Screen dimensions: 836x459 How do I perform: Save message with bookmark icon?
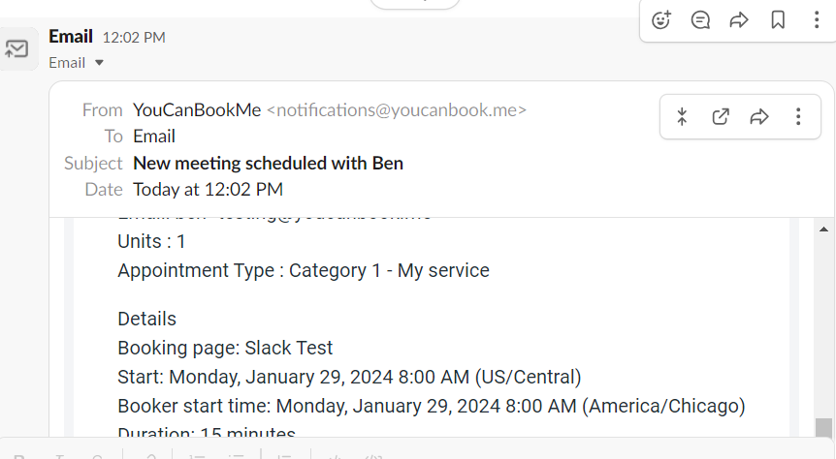[x=778, y=20]
